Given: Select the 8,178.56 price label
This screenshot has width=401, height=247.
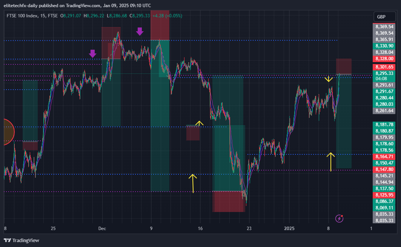Looking at the screenshot, I should [x=384, y=150].
